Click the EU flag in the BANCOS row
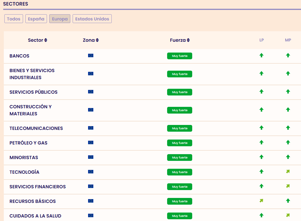This screenshot has height=221, width=301. click(91, 55)
